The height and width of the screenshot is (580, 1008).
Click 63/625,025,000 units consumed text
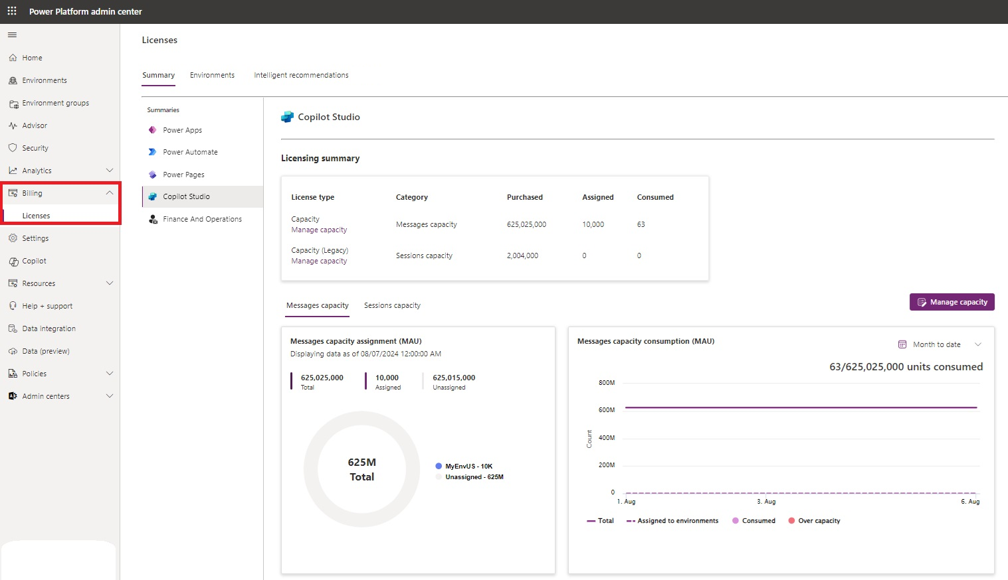coord(906,366)
